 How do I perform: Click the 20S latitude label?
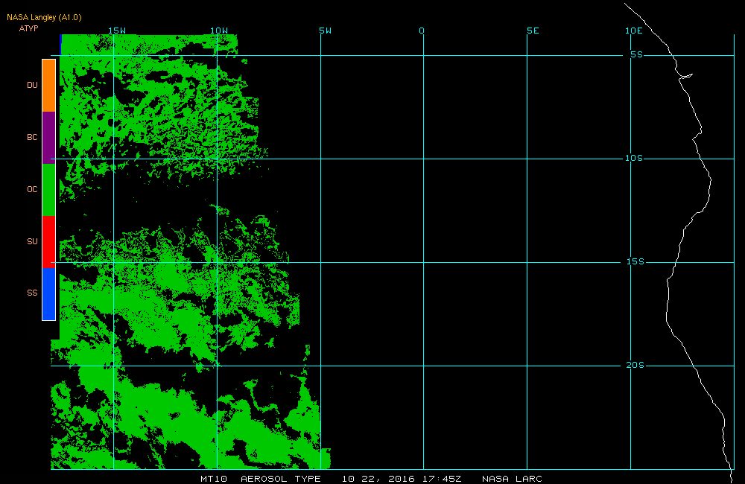[635, 366]
